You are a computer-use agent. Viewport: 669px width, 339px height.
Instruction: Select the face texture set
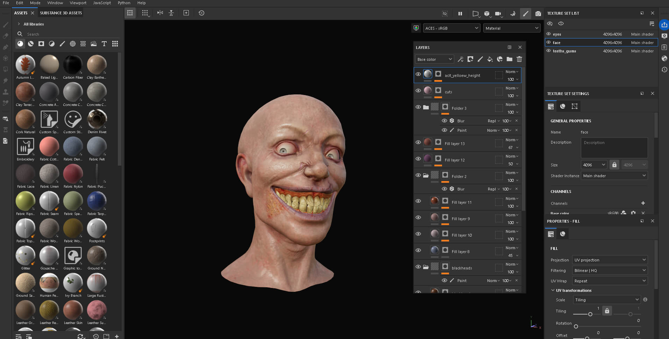[601, 42]
